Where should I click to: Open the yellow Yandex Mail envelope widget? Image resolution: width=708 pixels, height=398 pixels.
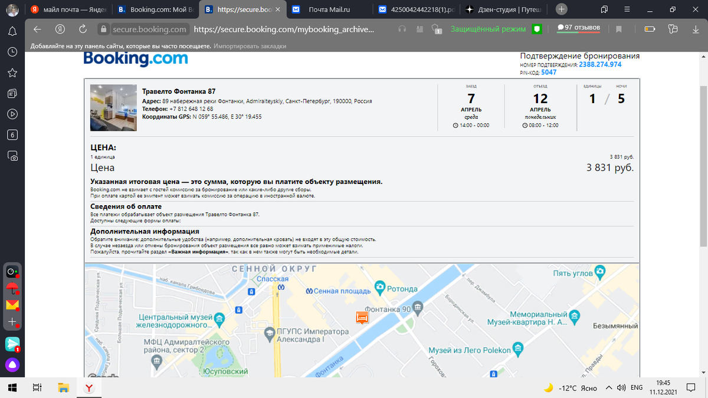tap(12, 305)
